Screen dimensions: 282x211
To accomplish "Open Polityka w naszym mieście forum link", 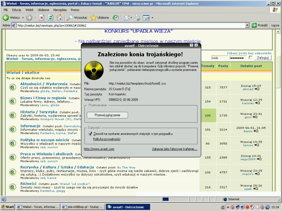I will (45, 140).
